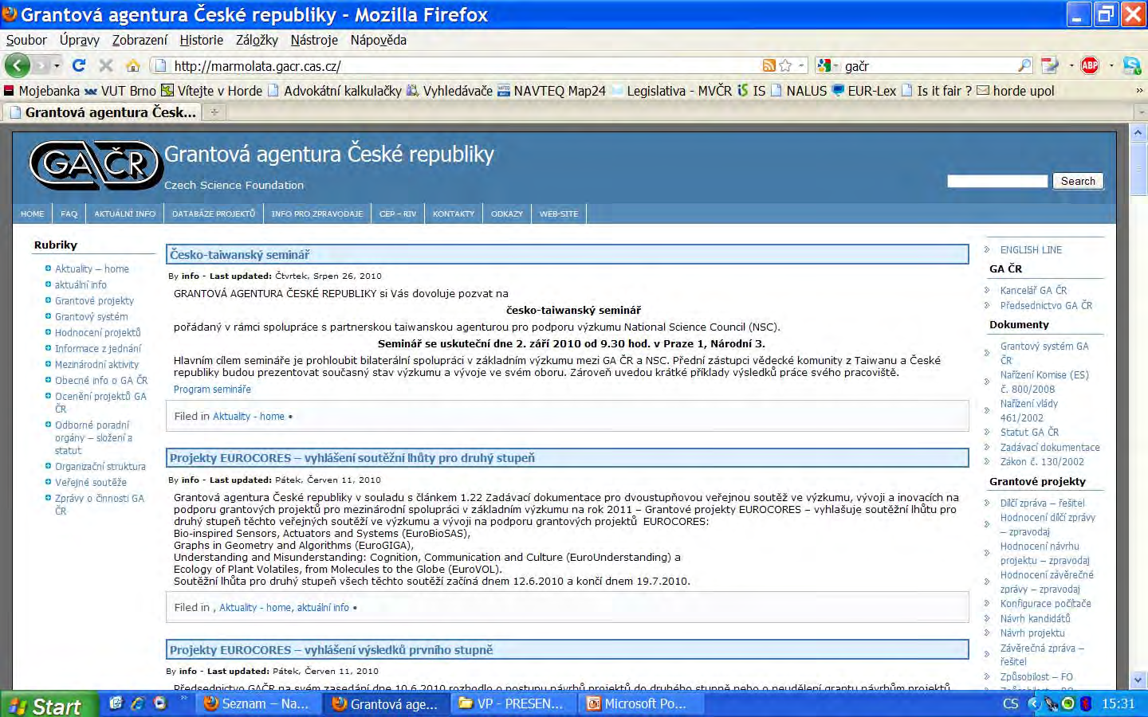Open the Zadávací dokumentace link
This screenshot has height=717, width=1148.
[1050, 447]
